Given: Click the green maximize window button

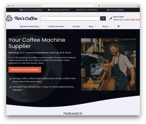Looking at the screenshot, I should [13, 6].
